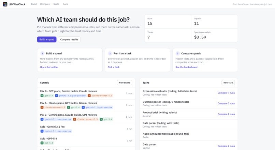This screenshot has height=150, width=275.
Task: Click the Runs stat card showing 15
Action: point(168,21)
